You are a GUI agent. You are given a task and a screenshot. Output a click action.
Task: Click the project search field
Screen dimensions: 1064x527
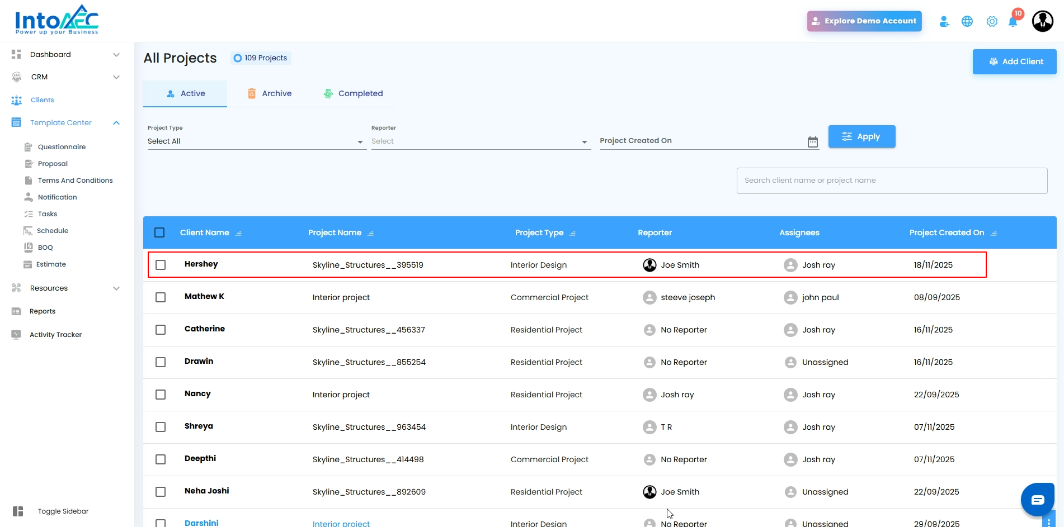(x=892, y=181)
